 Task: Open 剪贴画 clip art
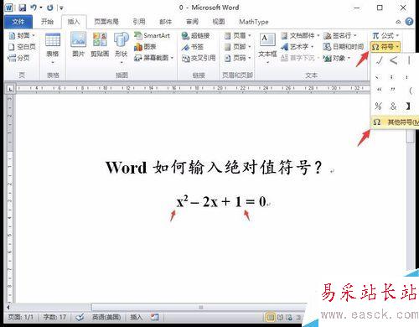coord(100,44)
